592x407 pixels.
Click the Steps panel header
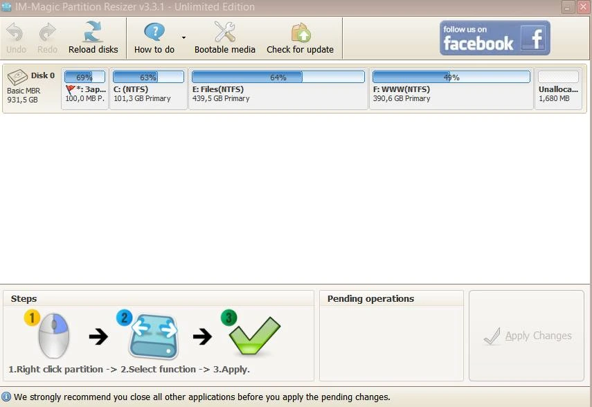pos(24,298)
